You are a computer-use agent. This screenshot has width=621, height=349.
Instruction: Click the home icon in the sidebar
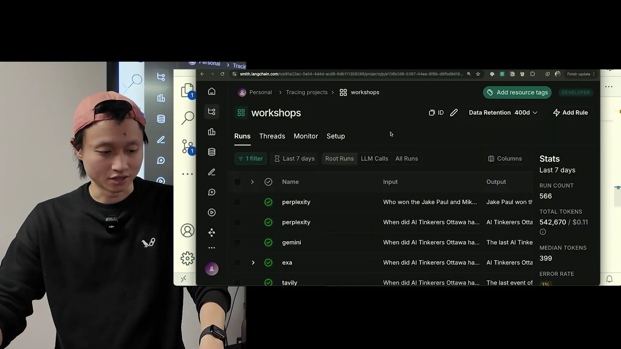pos(212,92)
